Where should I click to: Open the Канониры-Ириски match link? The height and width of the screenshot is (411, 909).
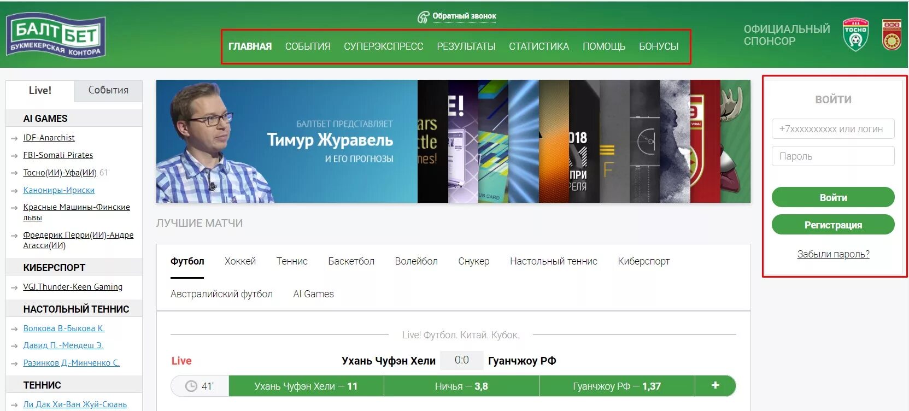59,190
